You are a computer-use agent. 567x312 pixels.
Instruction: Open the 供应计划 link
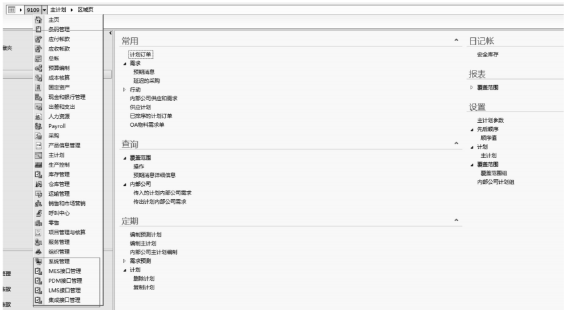(140, 107)
